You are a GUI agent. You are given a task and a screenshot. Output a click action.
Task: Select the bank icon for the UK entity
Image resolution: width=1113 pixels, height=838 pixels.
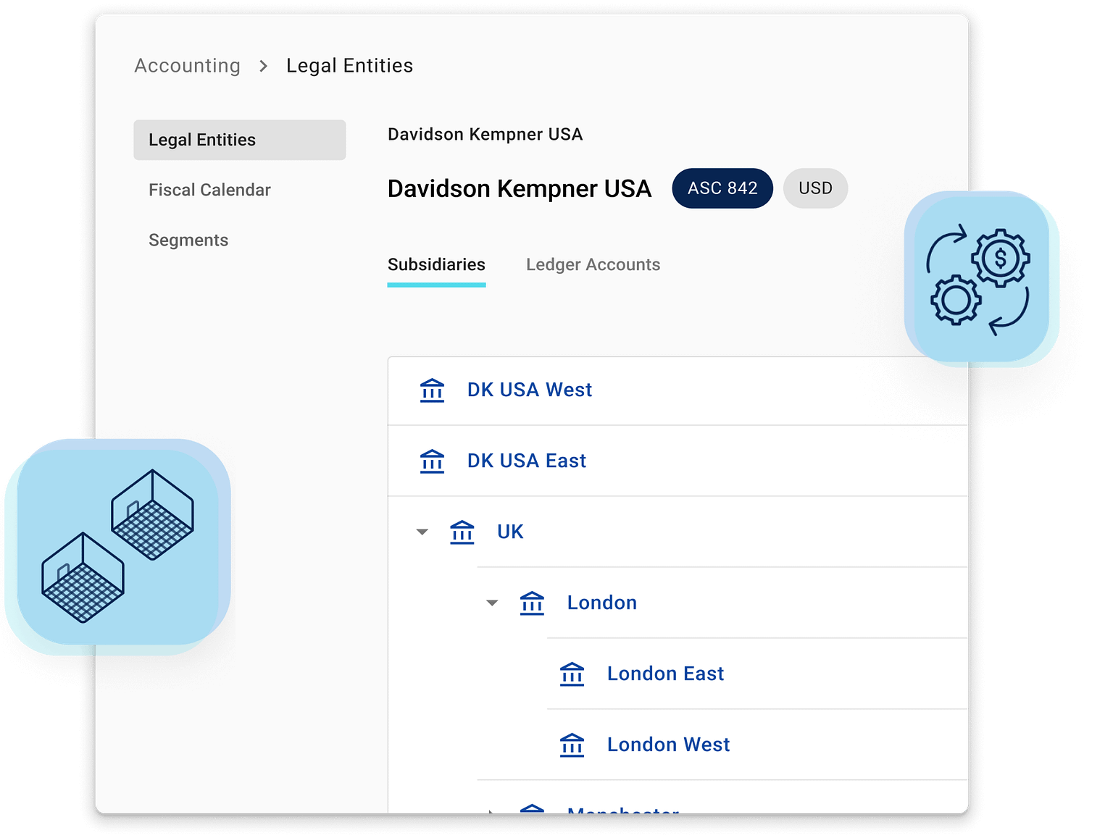click(x=462, y=532)
